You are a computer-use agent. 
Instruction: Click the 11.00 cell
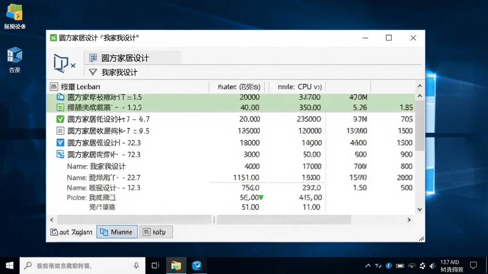click(x=311, y=207)
